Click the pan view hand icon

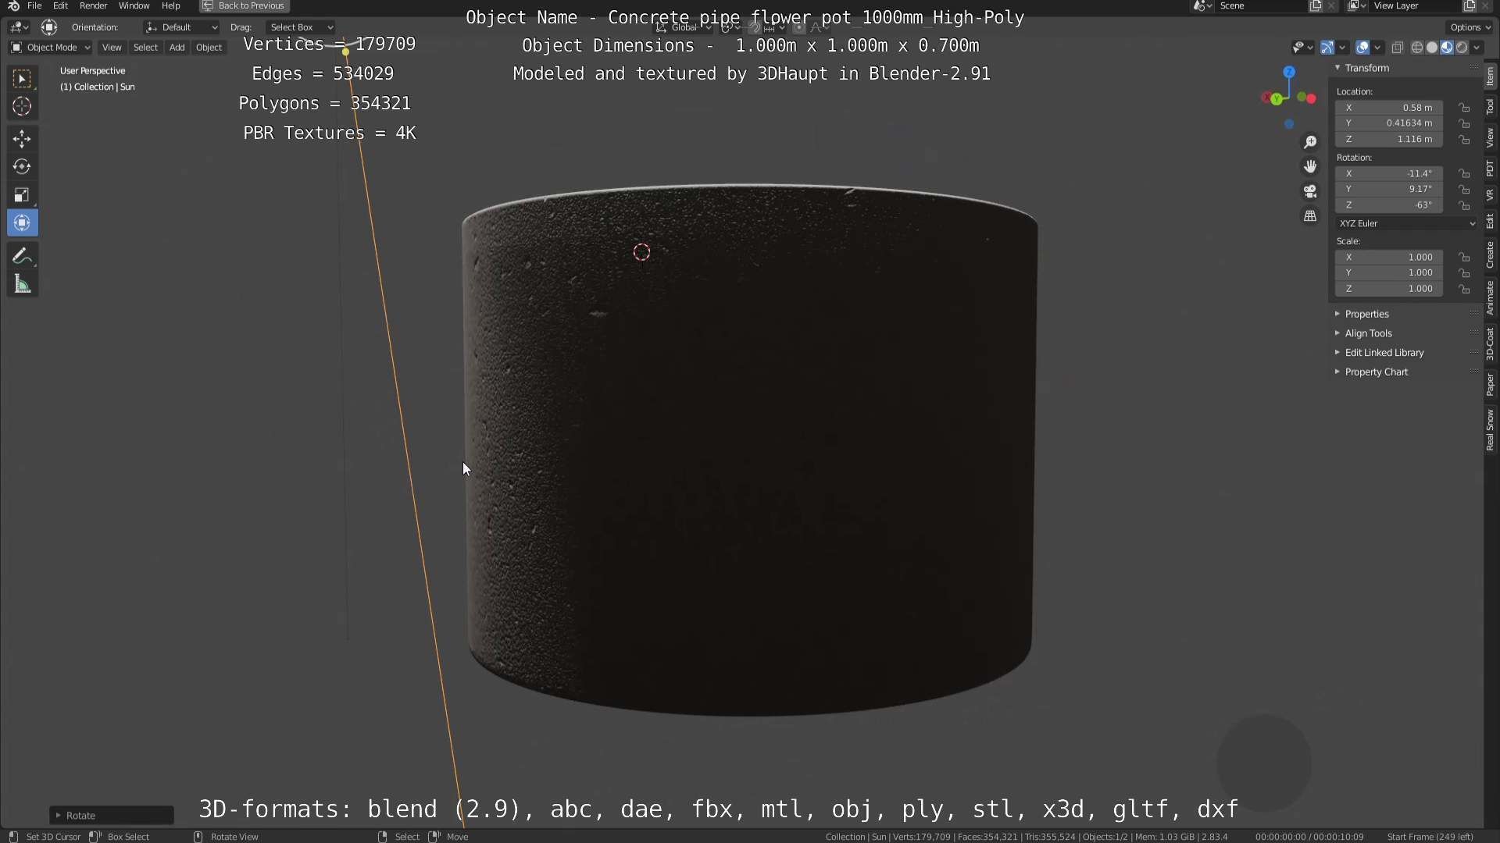(1310, 166)
